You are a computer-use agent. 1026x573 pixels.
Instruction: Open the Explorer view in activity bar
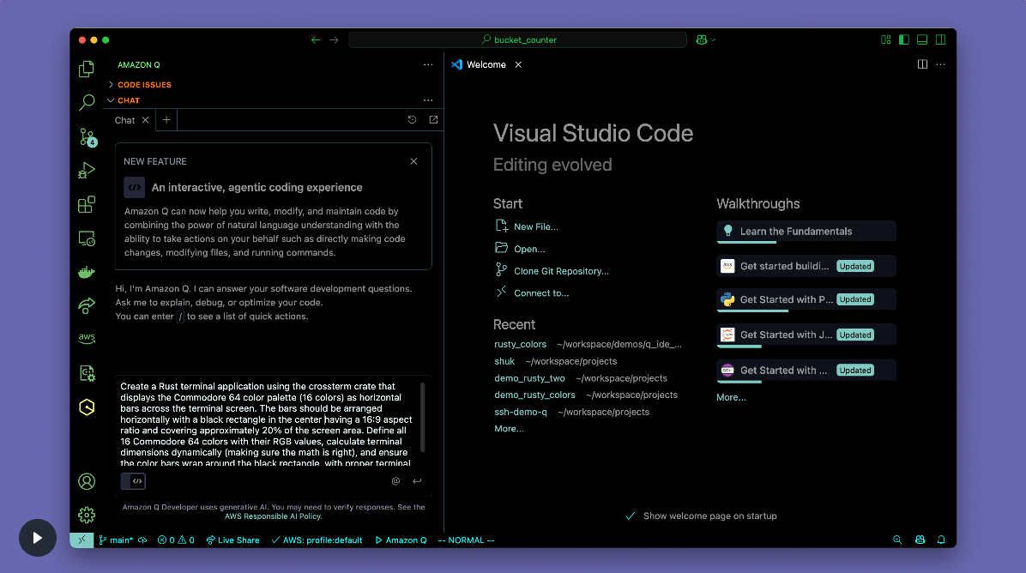[x=87, y=69]
